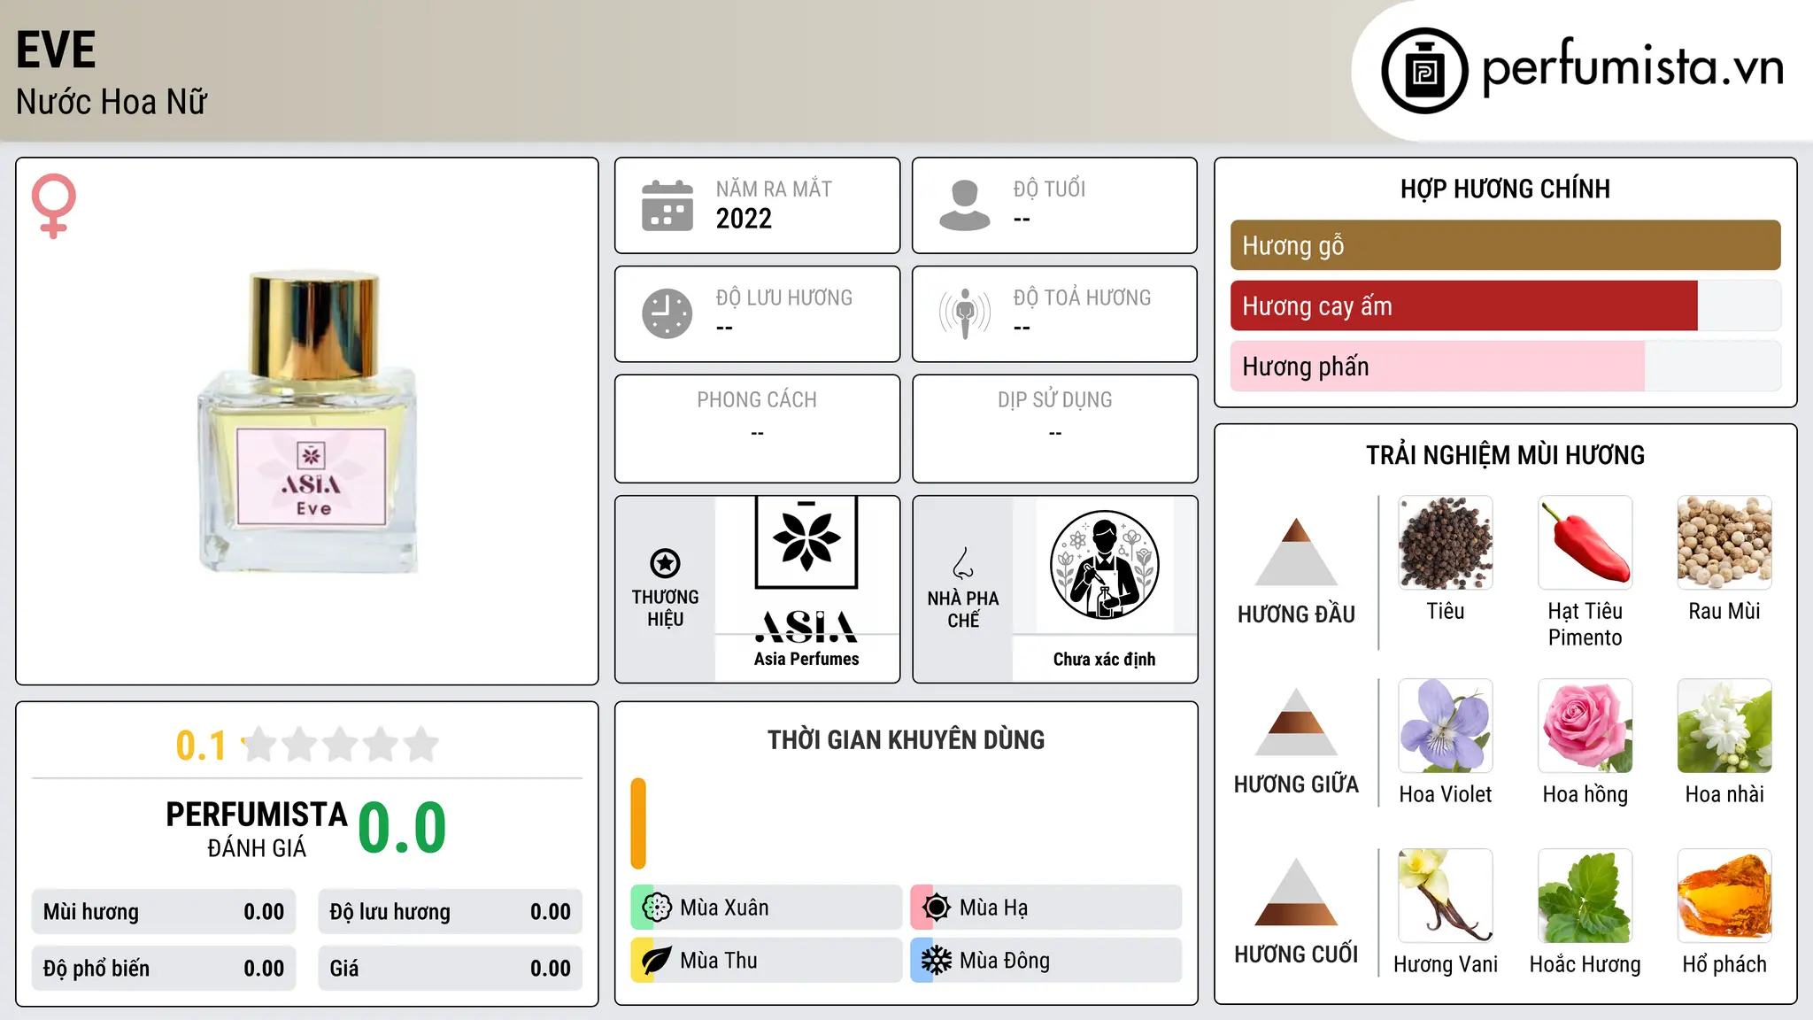Click the person icon beside Độ tuổi
Image resolution: width=1813 pixels, height=1020 pixels.
965,205
